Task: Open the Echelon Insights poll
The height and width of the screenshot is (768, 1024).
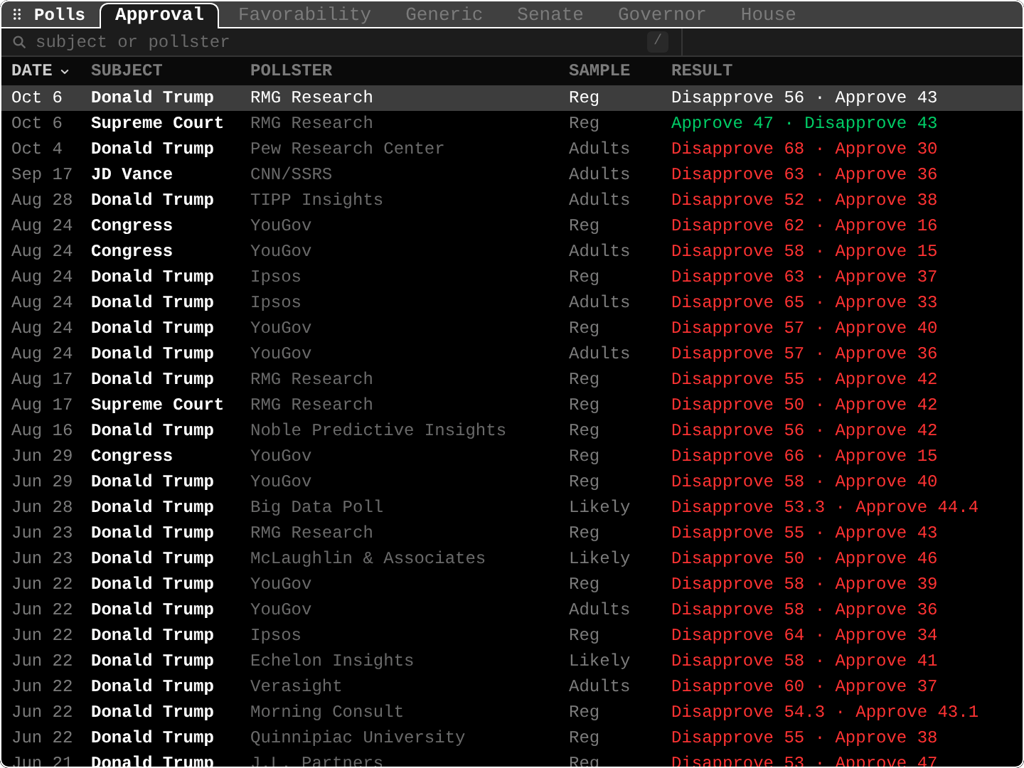Action: (512, 661)
